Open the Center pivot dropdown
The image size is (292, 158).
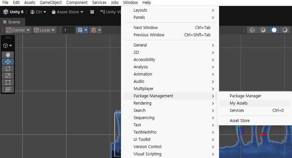[18, 30]
